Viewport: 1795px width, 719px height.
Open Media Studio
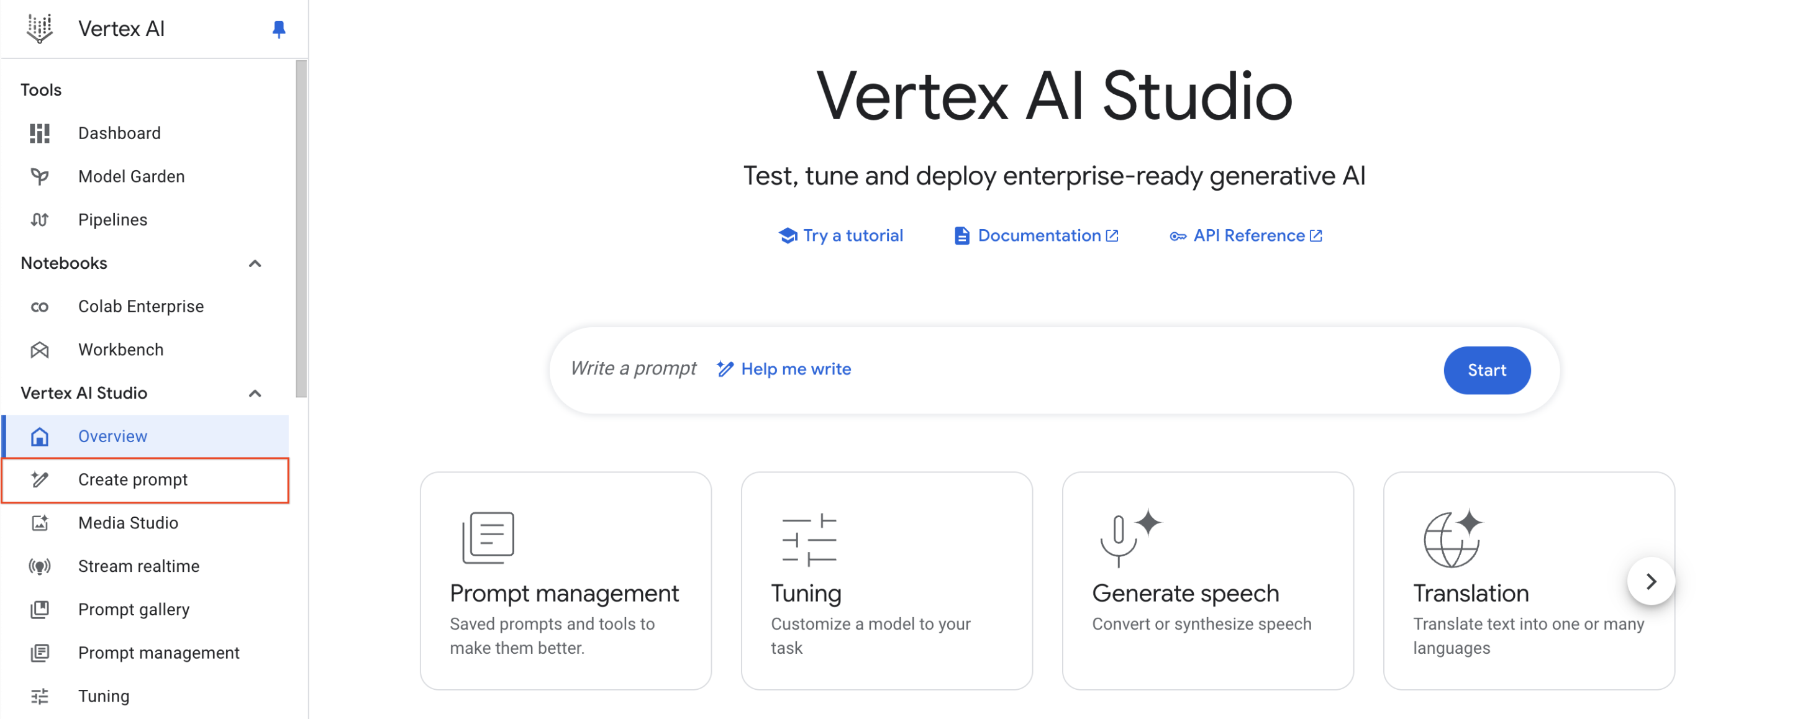pos(145,523)
